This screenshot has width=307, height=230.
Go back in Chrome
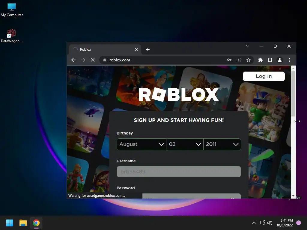tap(73, 60)
